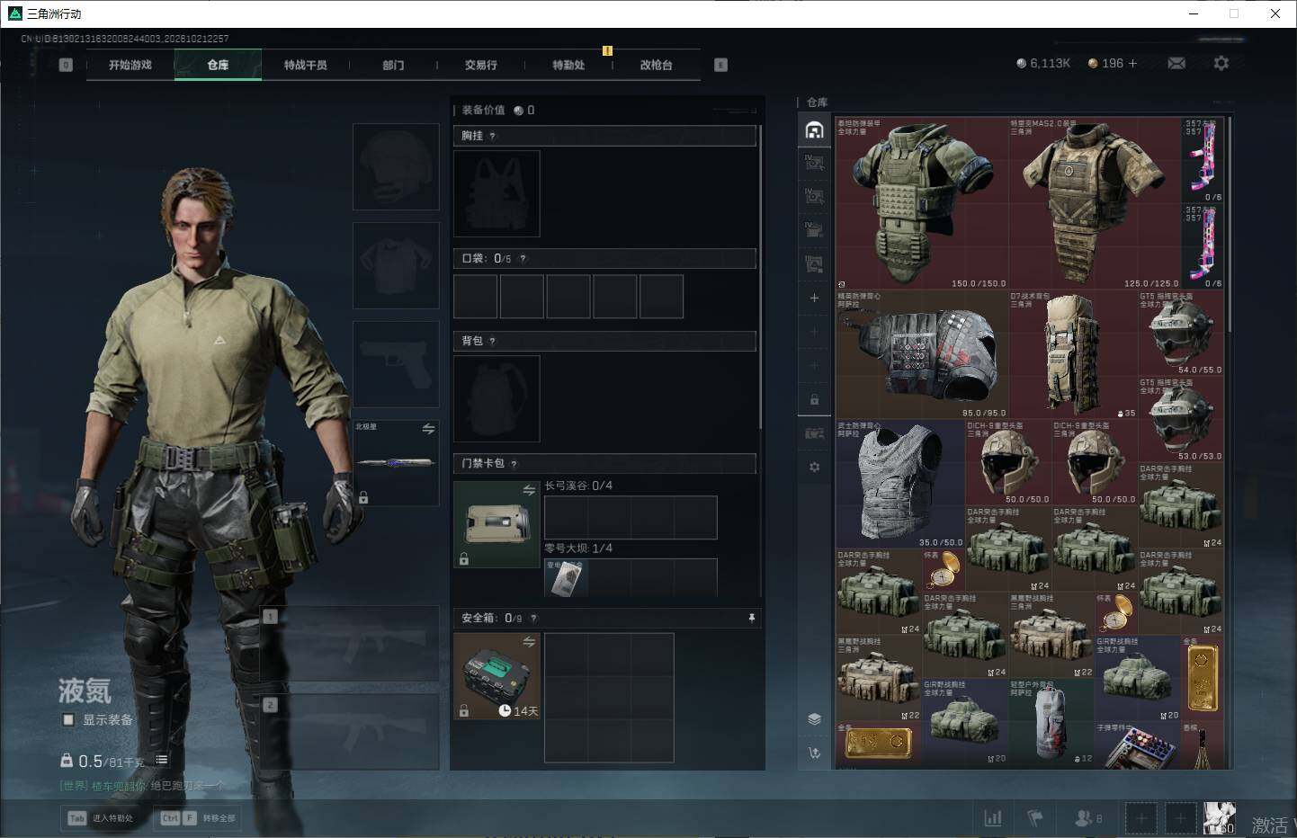Switch to 开始游戏 tab
The height and width of the screenshot is (838, 1297).
click(130, 65)
